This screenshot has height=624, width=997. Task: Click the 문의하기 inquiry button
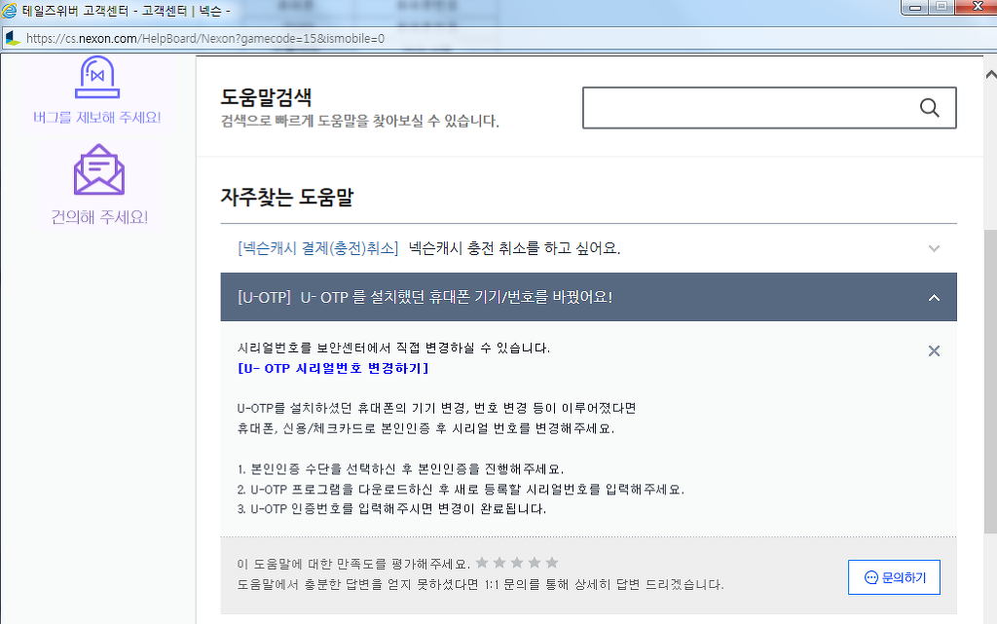[x=894, y=577]
